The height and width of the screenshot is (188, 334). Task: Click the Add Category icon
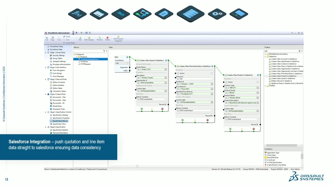(89, 38)
